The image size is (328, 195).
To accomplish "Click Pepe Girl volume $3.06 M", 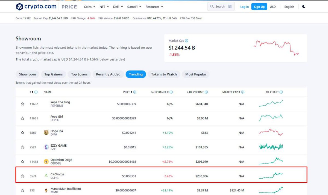I will click(202, 118).
